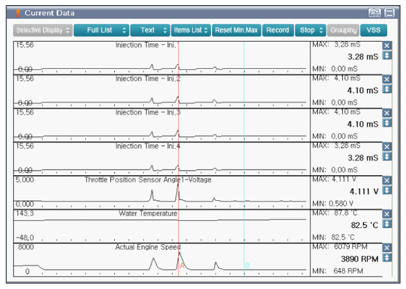This screenshot has height=289, width=406.
Task: Click the Actual Engine Speed graph label
Action: point(148,247)
